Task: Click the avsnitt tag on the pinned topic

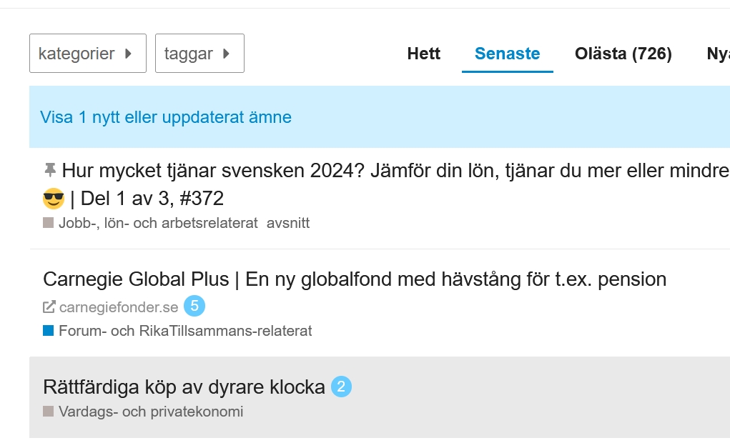Action: (x=288, y=223)
